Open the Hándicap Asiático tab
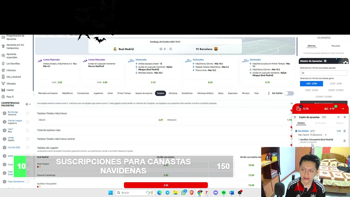 coord(205,93)
